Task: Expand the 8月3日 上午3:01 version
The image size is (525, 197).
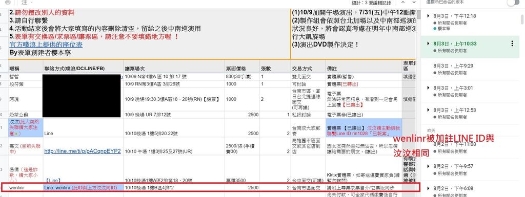Action: pos(428,88)
